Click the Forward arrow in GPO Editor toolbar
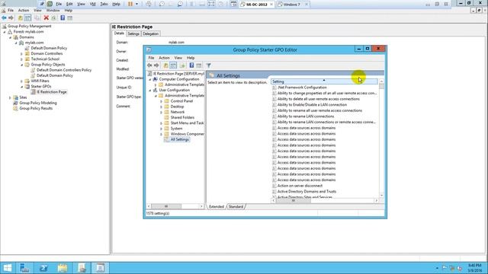This screenshot has height=274, width=488. coord(156,65)
